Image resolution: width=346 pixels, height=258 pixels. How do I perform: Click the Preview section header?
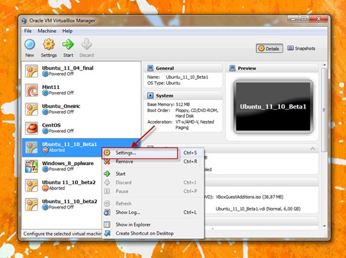[x=272, y=68]
